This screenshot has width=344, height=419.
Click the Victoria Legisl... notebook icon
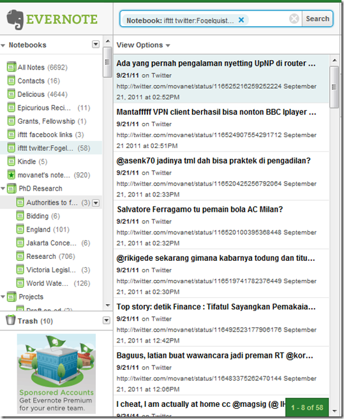coord(20,270)
